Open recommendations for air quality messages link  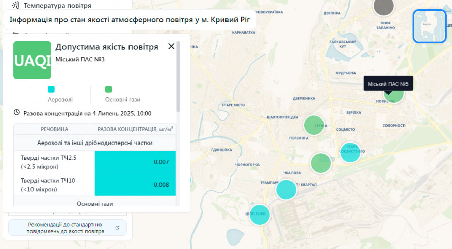coord(68,228)
